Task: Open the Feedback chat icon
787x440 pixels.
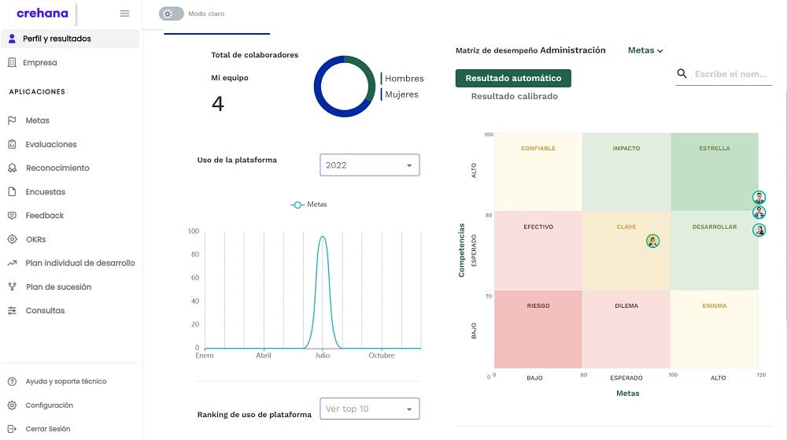Action: tap(12, 216)
